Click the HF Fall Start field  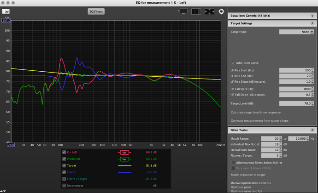click(295, 89)
